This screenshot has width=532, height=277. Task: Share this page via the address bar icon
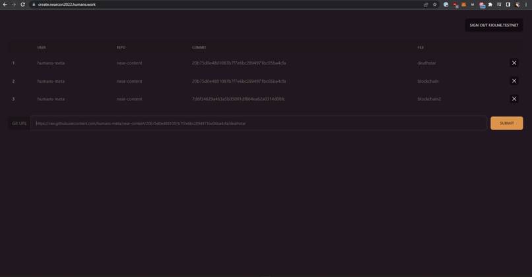pos(426,5)
